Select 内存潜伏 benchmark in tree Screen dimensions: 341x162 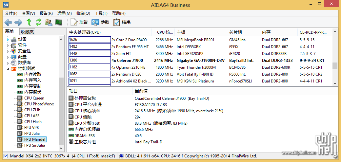32,92
